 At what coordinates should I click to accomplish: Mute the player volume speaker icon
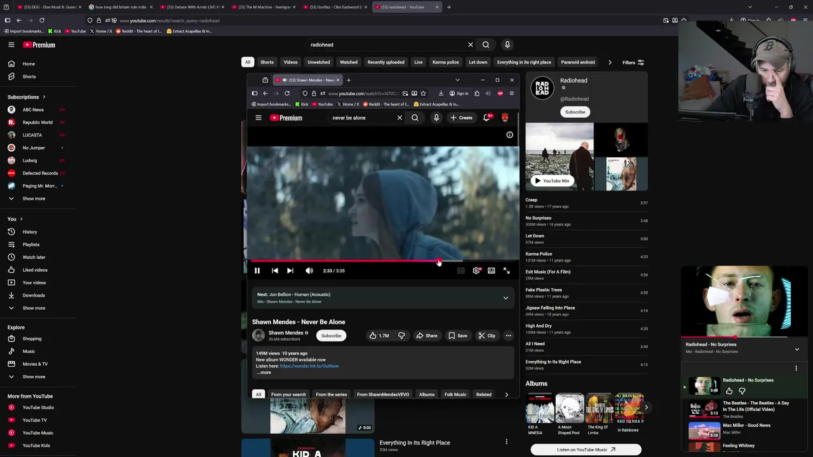click(x=309, y=271)
